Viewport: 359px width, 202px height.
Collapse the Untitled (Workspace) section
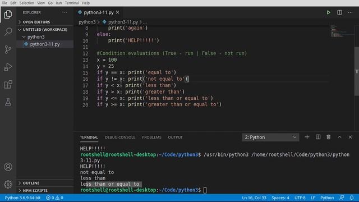click(x=45, y=30)
